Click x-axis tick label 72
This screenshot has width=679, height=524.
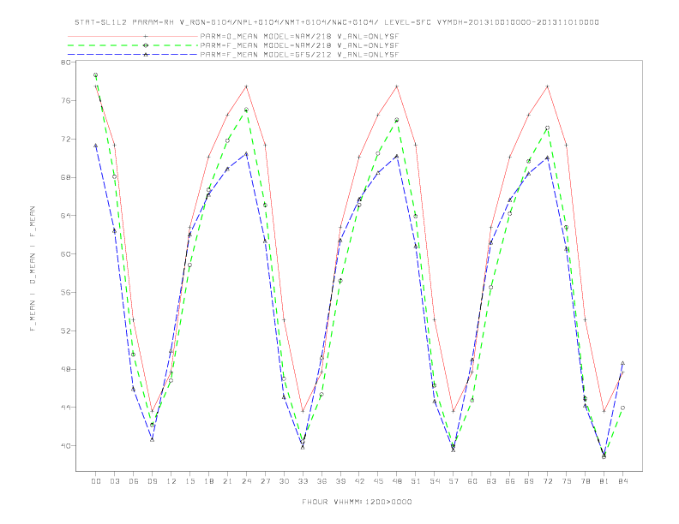point(548,481)
